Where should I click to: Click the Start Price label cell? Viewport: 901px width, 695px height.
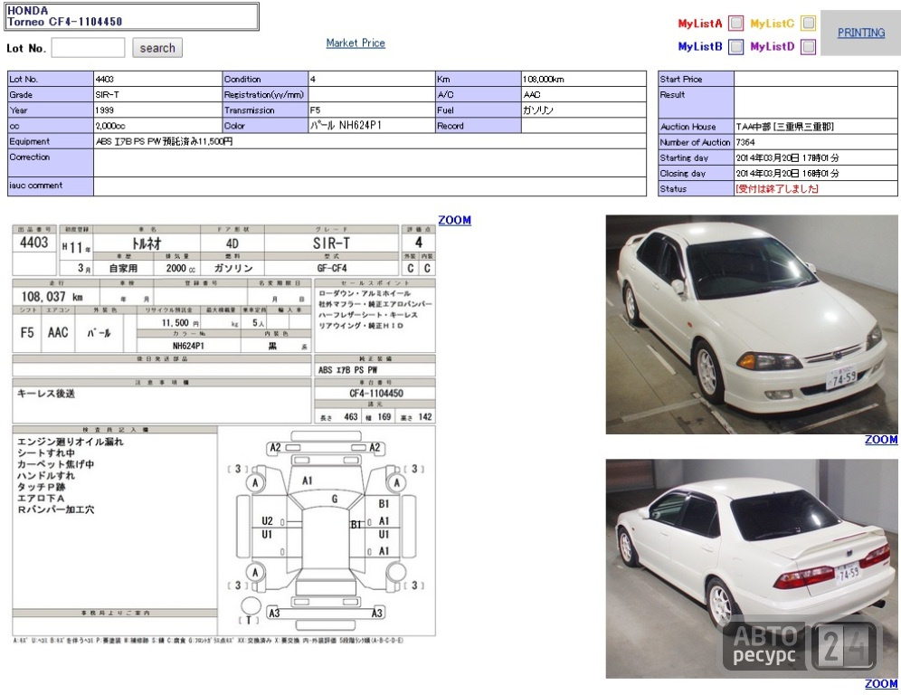coord(696,80)
